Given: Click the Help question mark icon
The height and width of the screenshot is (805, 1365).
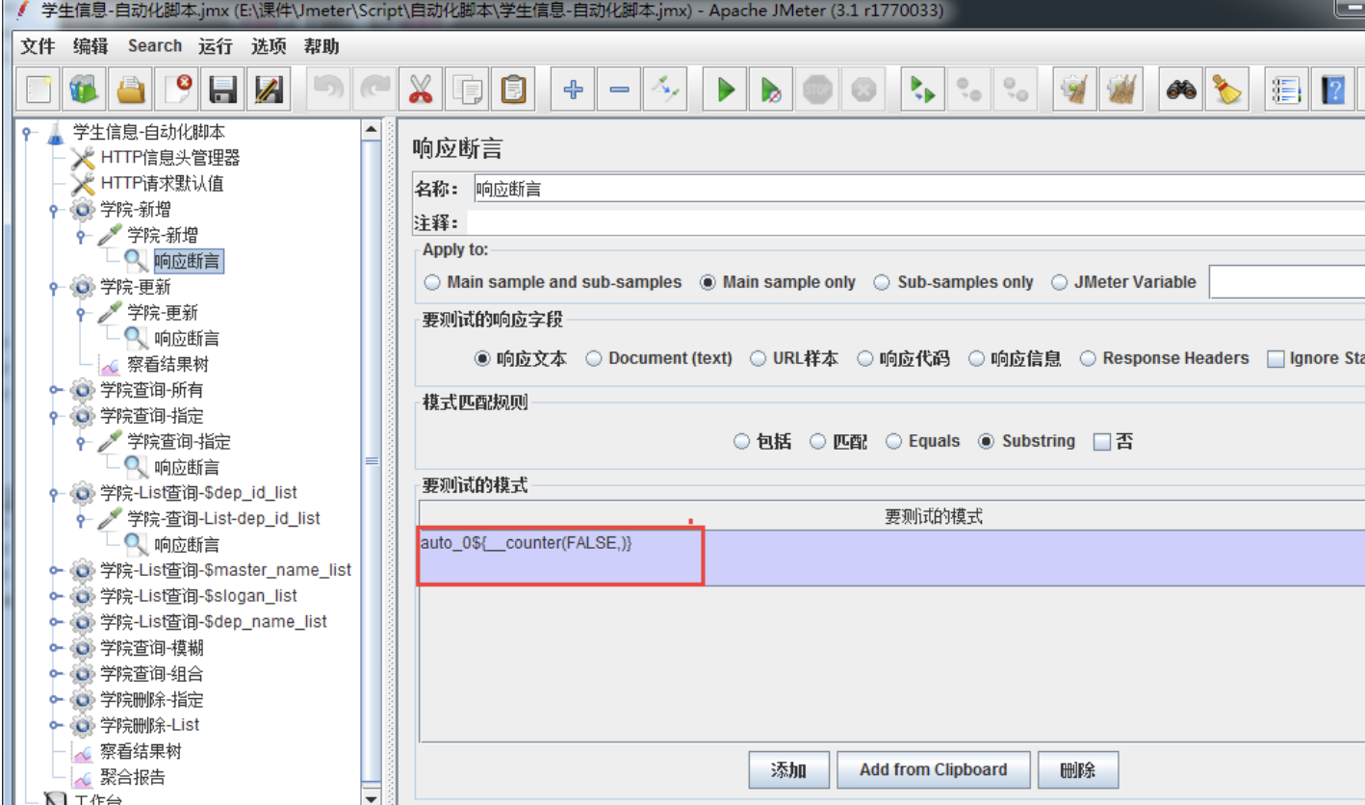Looking at the screenshot, I should 1333,91.
